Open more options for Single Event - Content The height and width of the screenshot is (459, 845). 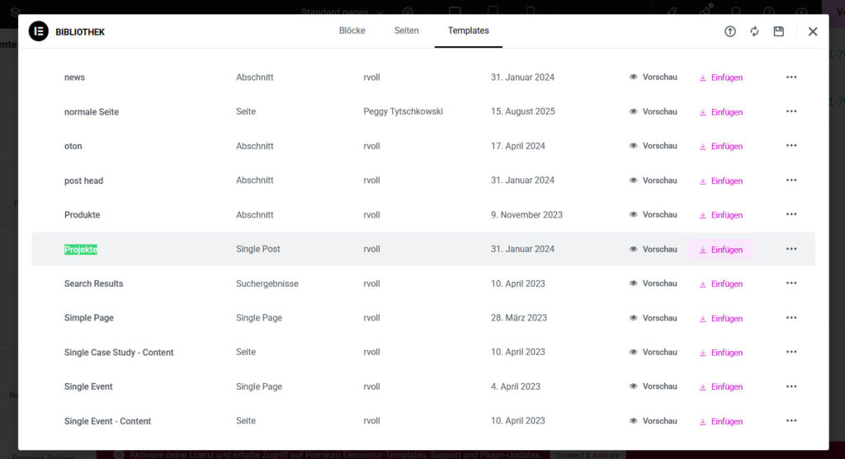coord(791,421)
